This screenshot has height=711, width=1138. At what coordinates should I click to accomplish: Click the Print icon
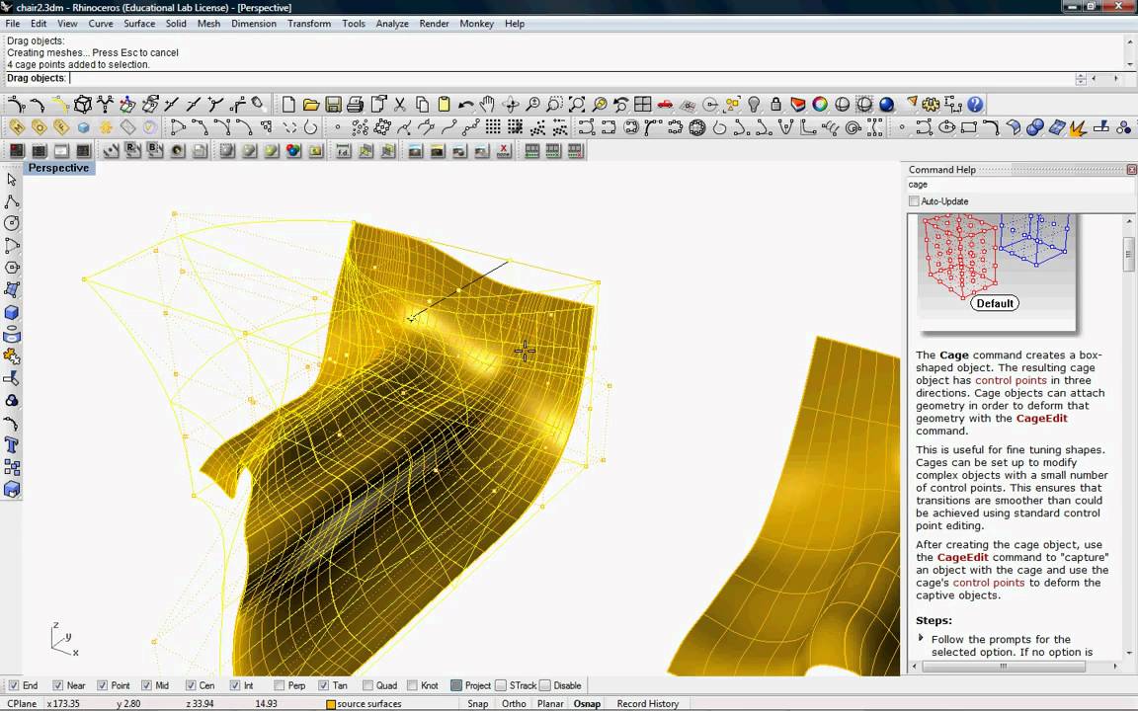coord(355,105)
